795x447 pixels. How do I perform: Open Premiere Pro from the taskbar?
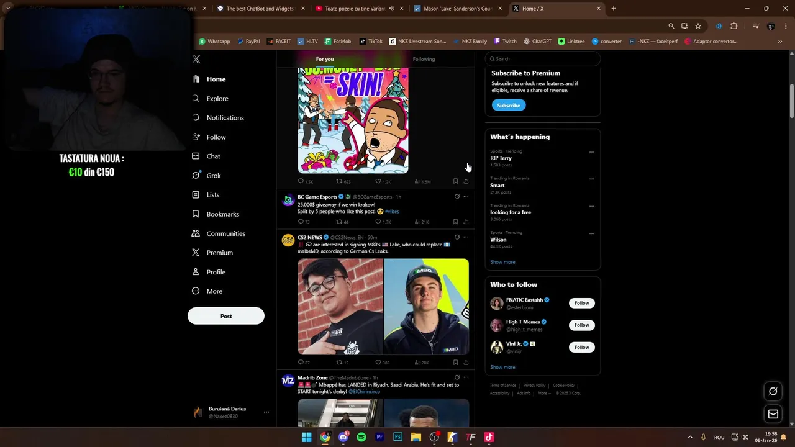[379, 437]
